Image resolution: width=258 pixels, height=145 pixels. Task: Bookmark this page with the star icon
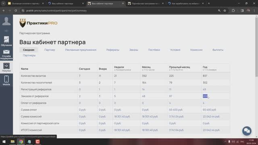pos(225,10)
